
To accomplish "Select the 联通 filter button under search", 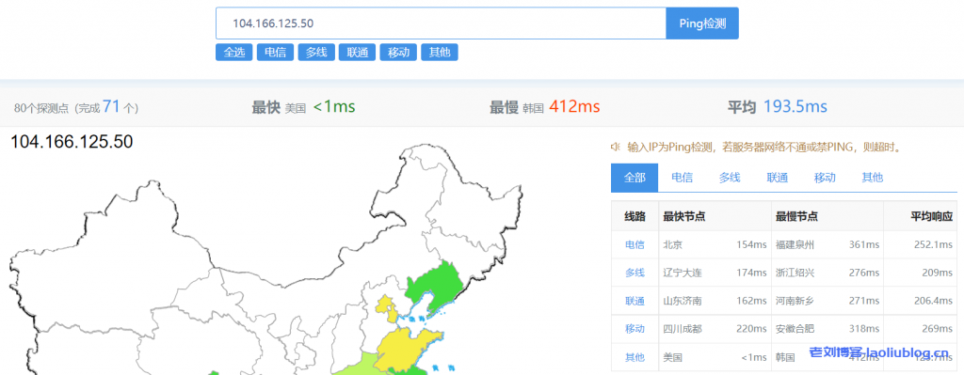I will tap(357, 53).
